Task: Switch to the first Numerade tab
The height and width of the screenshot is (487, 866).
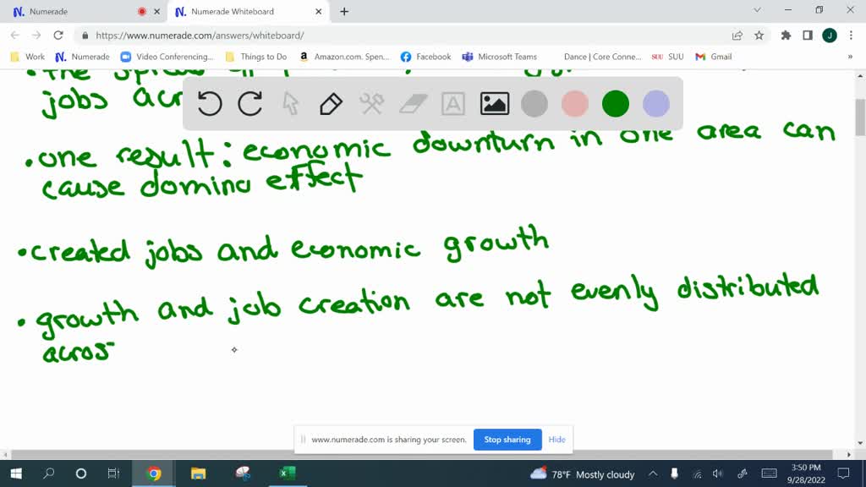Action: pyautogui.click(x=76, y=12)
